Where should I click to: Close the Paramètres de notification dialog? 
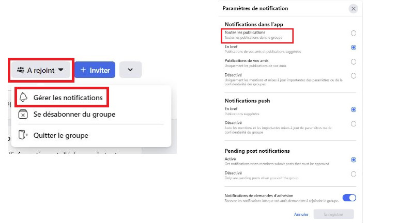[354, 8]
